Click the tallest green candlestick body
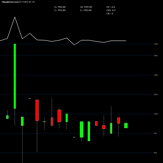Viewport: 163px width, 163px height. 15,76
